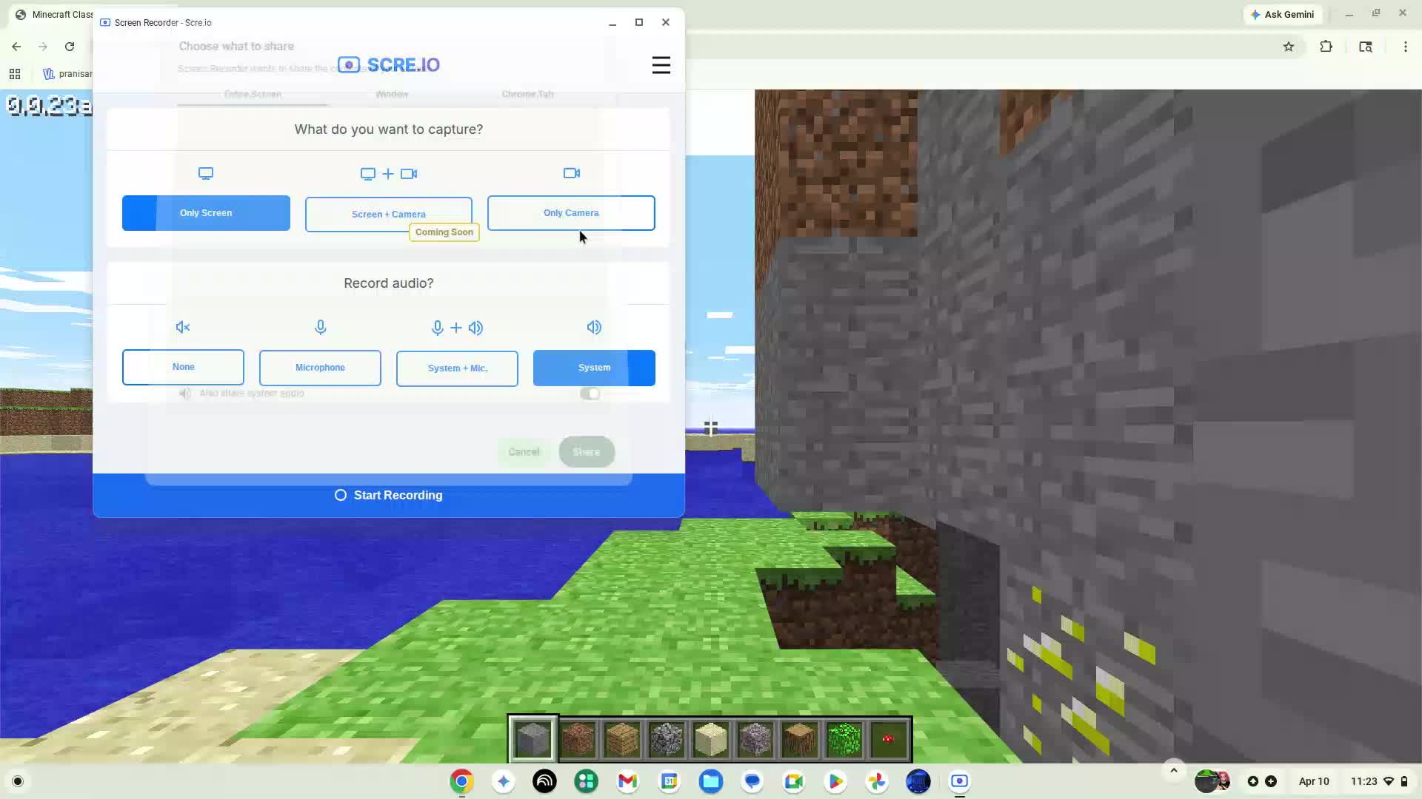Viewport: 1422px width, 799px height.
Task: Launch Google Meet from the shelf
Action: [793, 781]
